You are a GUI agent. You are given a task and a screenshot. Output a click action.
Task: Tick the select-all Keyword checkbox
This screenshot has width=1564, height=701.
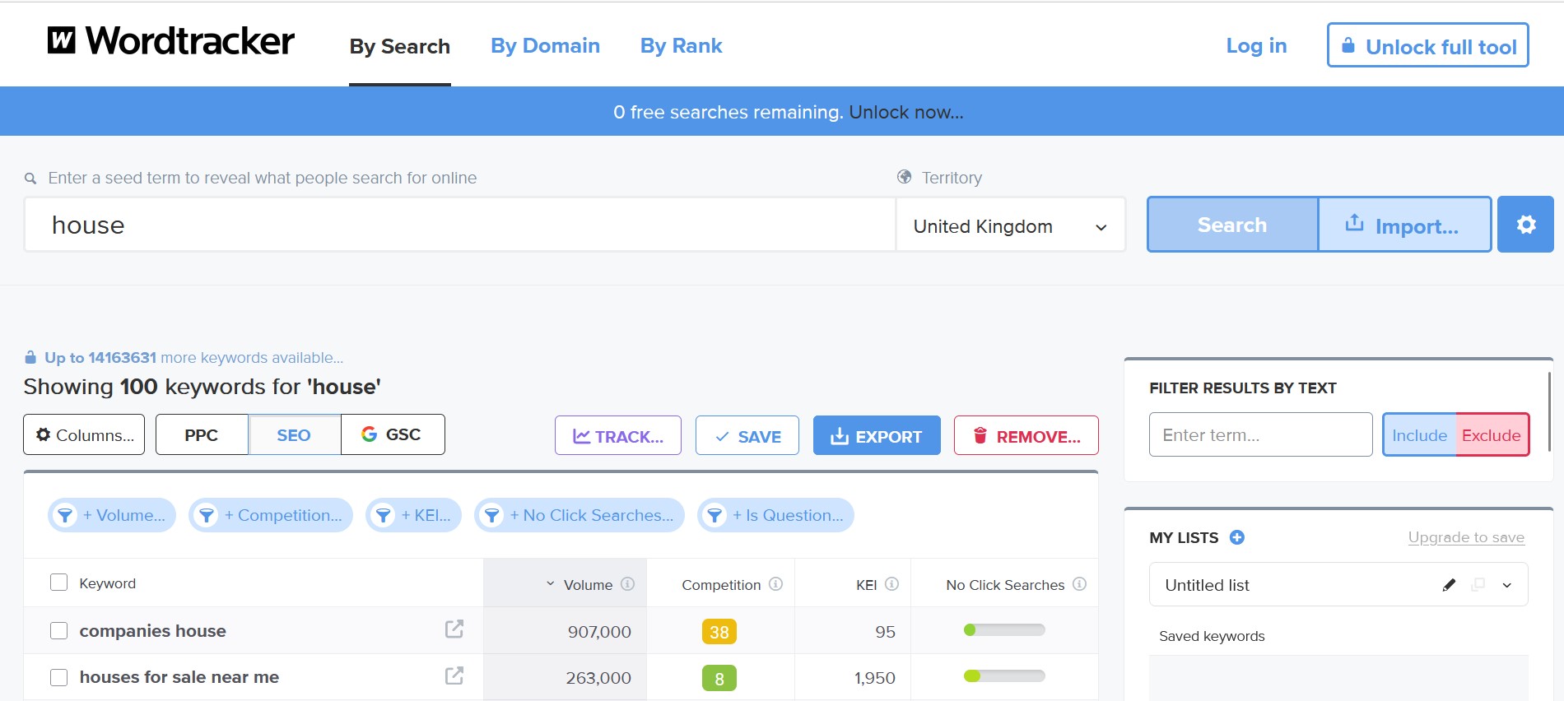pos(59,583)
